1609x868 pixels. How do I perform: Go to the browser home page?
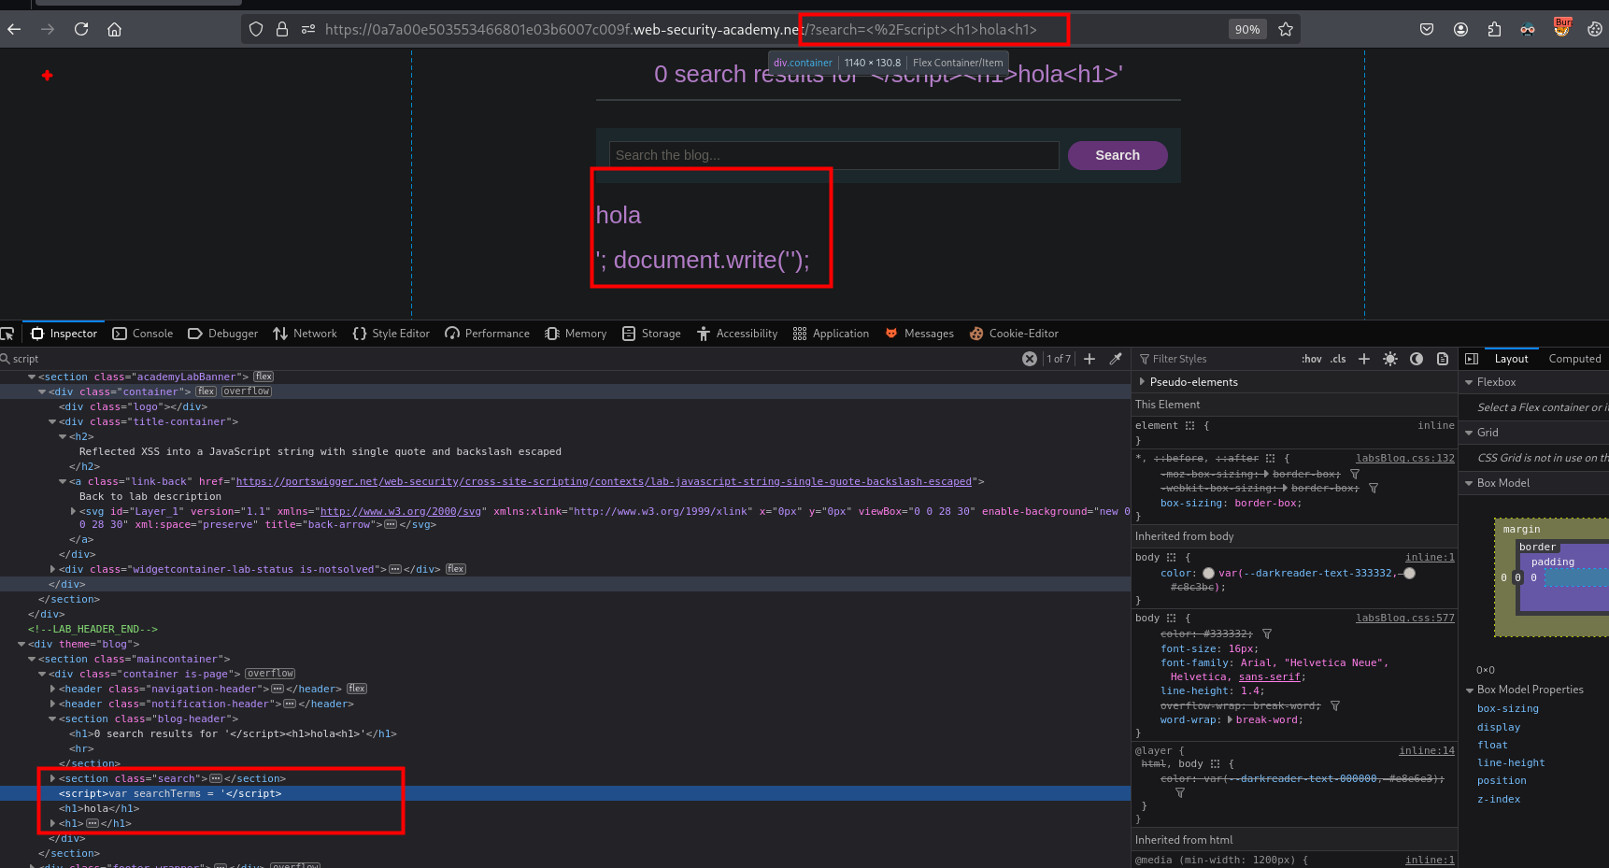click(114, 29)
